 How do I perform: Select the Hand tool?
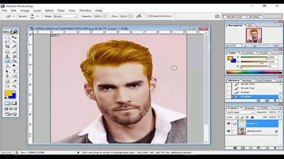coord(7,86)
